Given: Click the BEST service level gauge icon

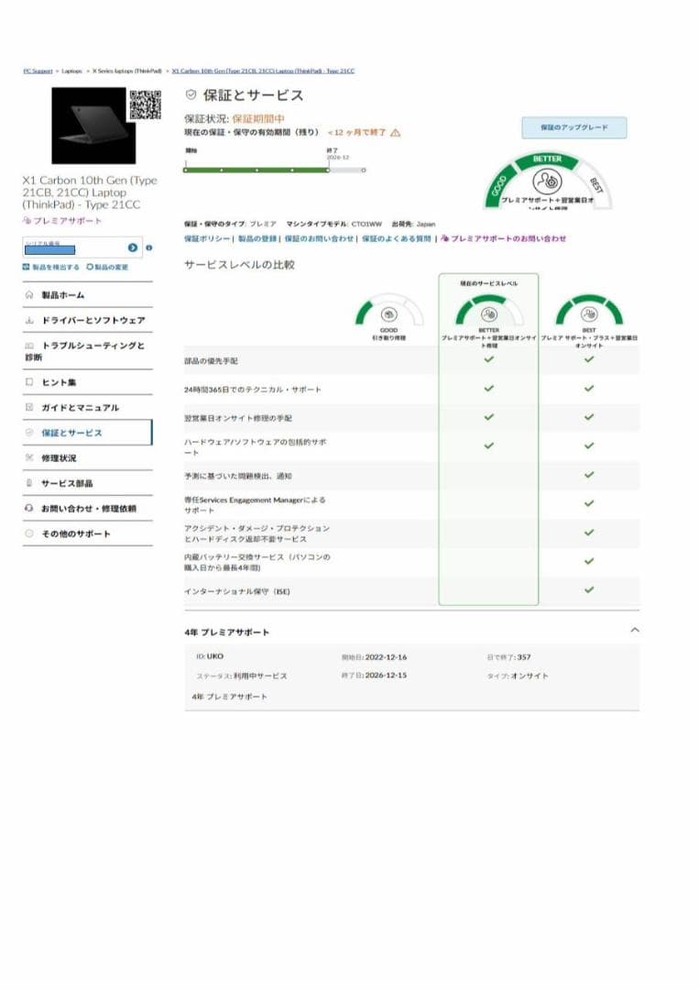Looking at the screenshot, I should pos(588,310).
